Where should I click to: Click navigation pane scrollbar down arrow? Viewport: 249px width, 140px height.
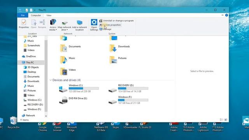[46, 116]
